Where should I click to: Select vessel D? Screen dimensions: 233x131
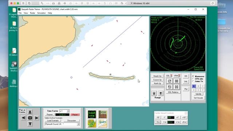coord(194,90)
